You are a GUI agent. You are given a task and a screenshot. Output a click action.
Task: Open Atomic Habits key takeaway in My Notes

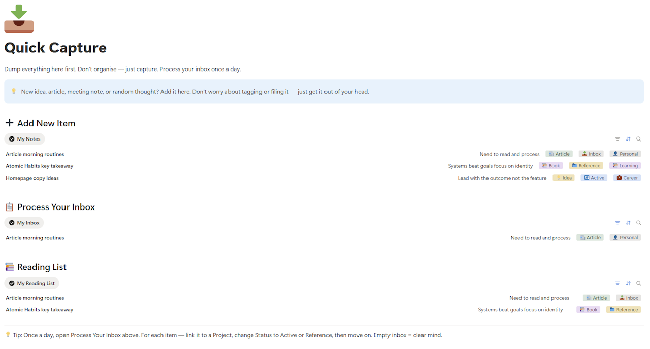[40, 166]
